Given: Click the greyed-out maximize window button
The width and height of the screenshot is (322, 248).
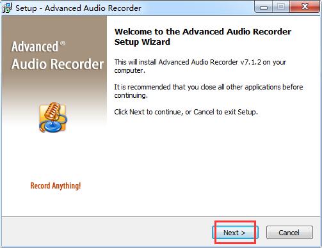Looking at the screenshot, I should point(281,8).
